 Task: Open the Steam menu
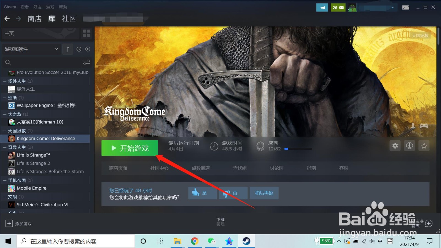point(10,7)
